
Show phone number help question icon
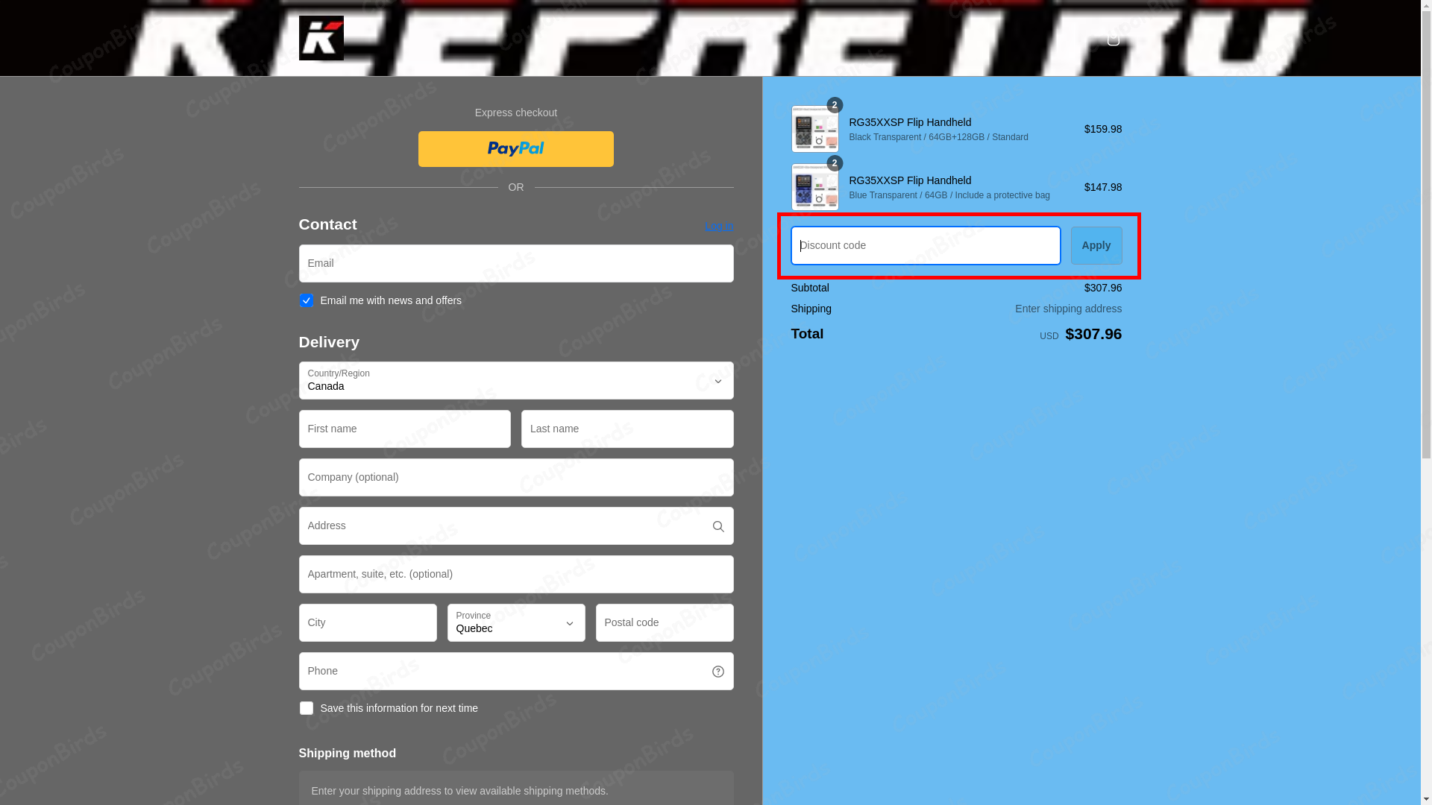click(x=718, y=672)
